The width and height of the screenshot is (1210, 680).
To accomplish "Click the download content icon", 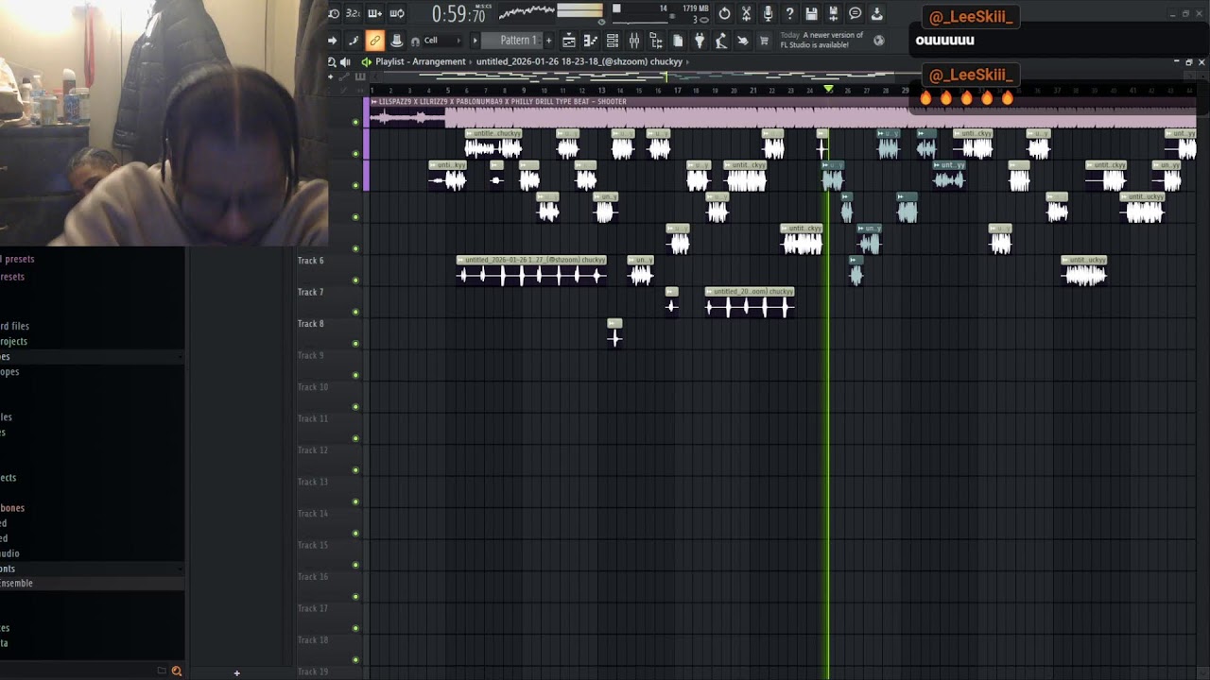I will click(x=876, y=13).
